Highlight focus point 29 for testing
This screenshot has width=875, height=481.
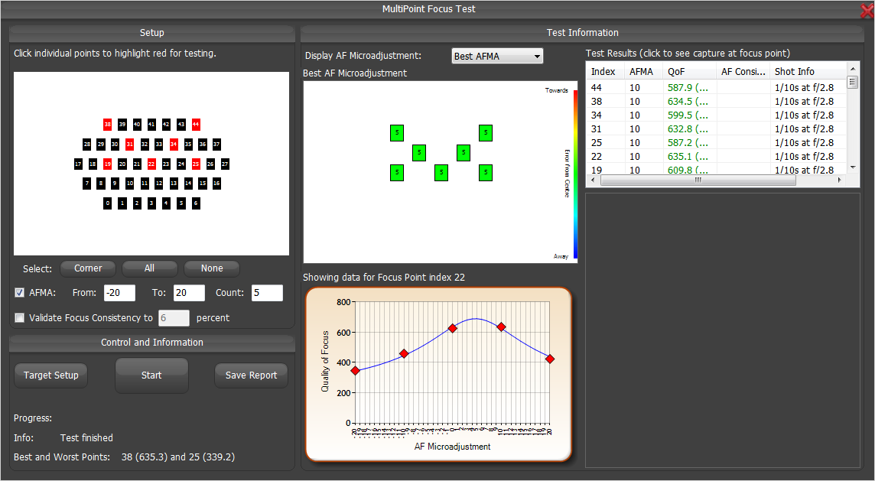point(101,144)
